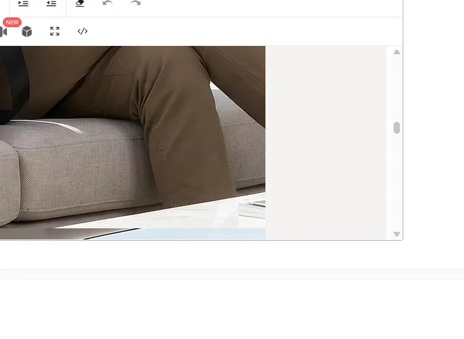464x339 pixels.
Task: Click the black strap in the image corner
Action: [x=13, y=84]
